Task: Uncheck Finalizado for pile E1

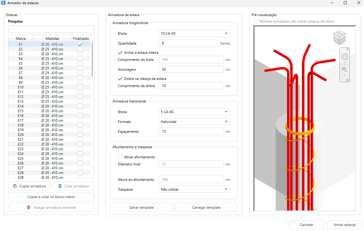Action: pyautogui.click(x=80, y=45)
